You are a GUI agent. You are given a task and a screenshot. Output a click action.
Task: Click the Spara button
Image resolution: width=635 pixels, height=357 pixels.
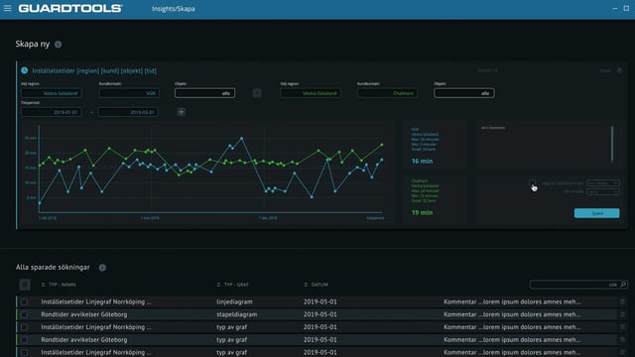pos(597,213)
